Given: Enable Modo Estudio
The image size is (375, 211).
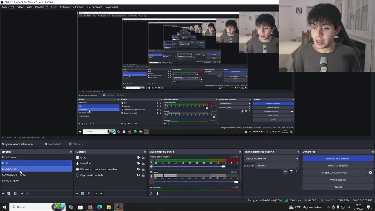Looking at the screenshot, I should click(x=338, y=180).
